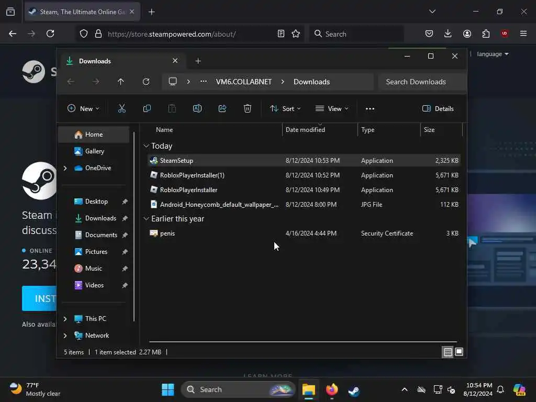Image resolution: width=536 pixels, height=402 pixels.
Task: Open Firefox extensions puzzle icon
Action: tap(486, 33)
